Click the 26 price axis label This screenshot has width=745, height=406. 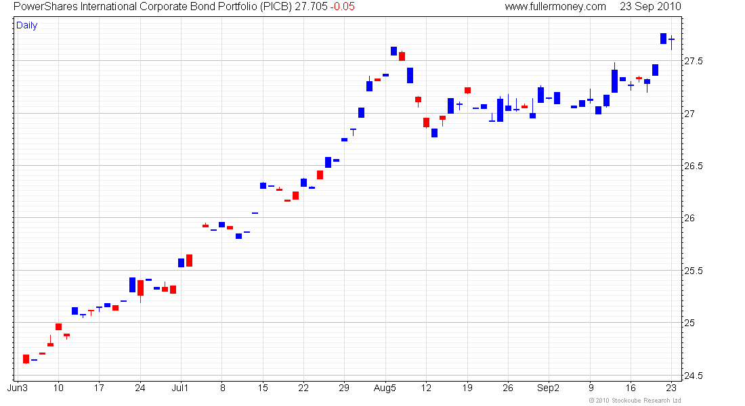[689, 219]
